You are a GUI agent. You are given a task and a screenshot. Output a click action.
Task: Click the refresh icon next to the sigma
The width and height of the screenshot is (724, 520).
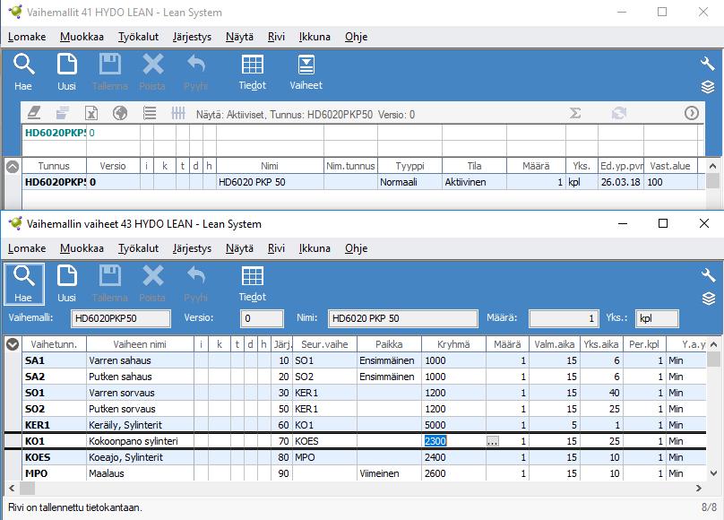coord(619,113)
